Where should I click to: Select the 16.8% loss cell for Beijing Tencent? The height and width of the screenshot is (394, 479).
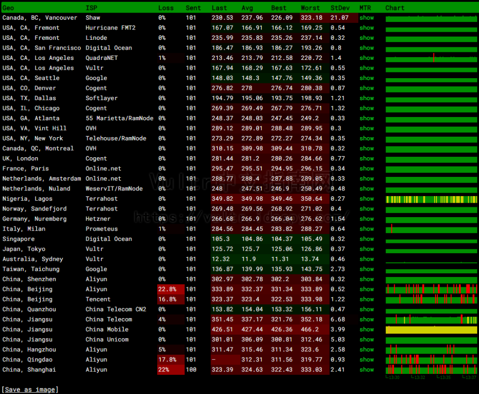click(171, 299)
